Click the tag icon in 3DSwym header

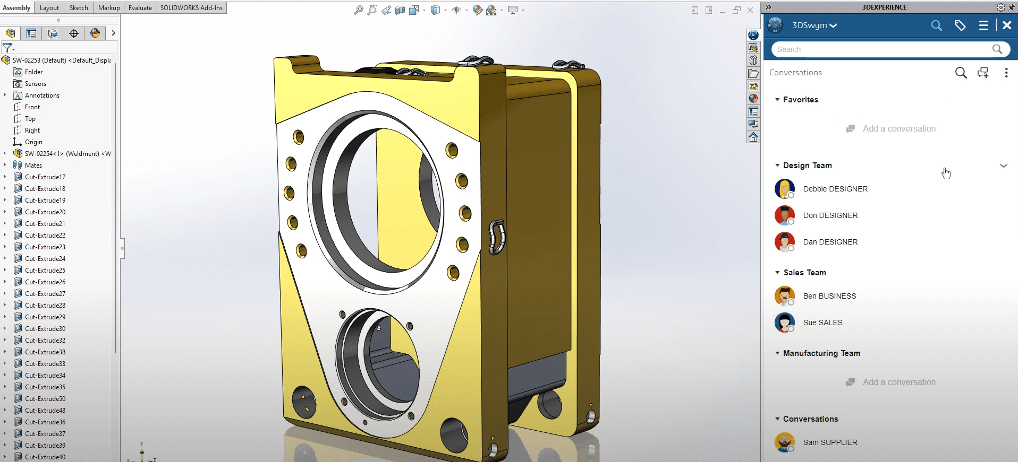point(960,25)
